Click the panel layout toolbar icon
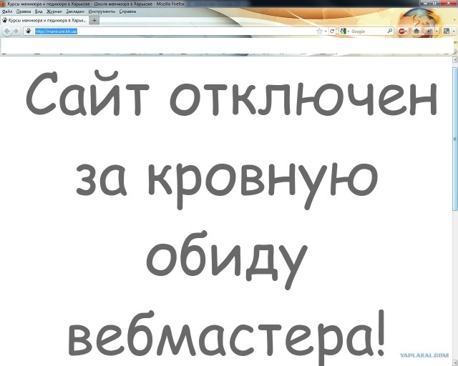 [446, 31]
